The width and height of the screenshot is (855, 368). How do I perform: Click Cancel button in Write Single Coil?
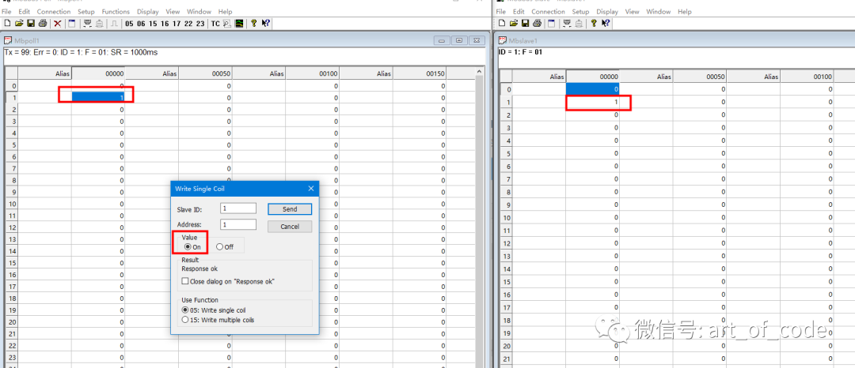pyautogui.click(x=290, y=226)
